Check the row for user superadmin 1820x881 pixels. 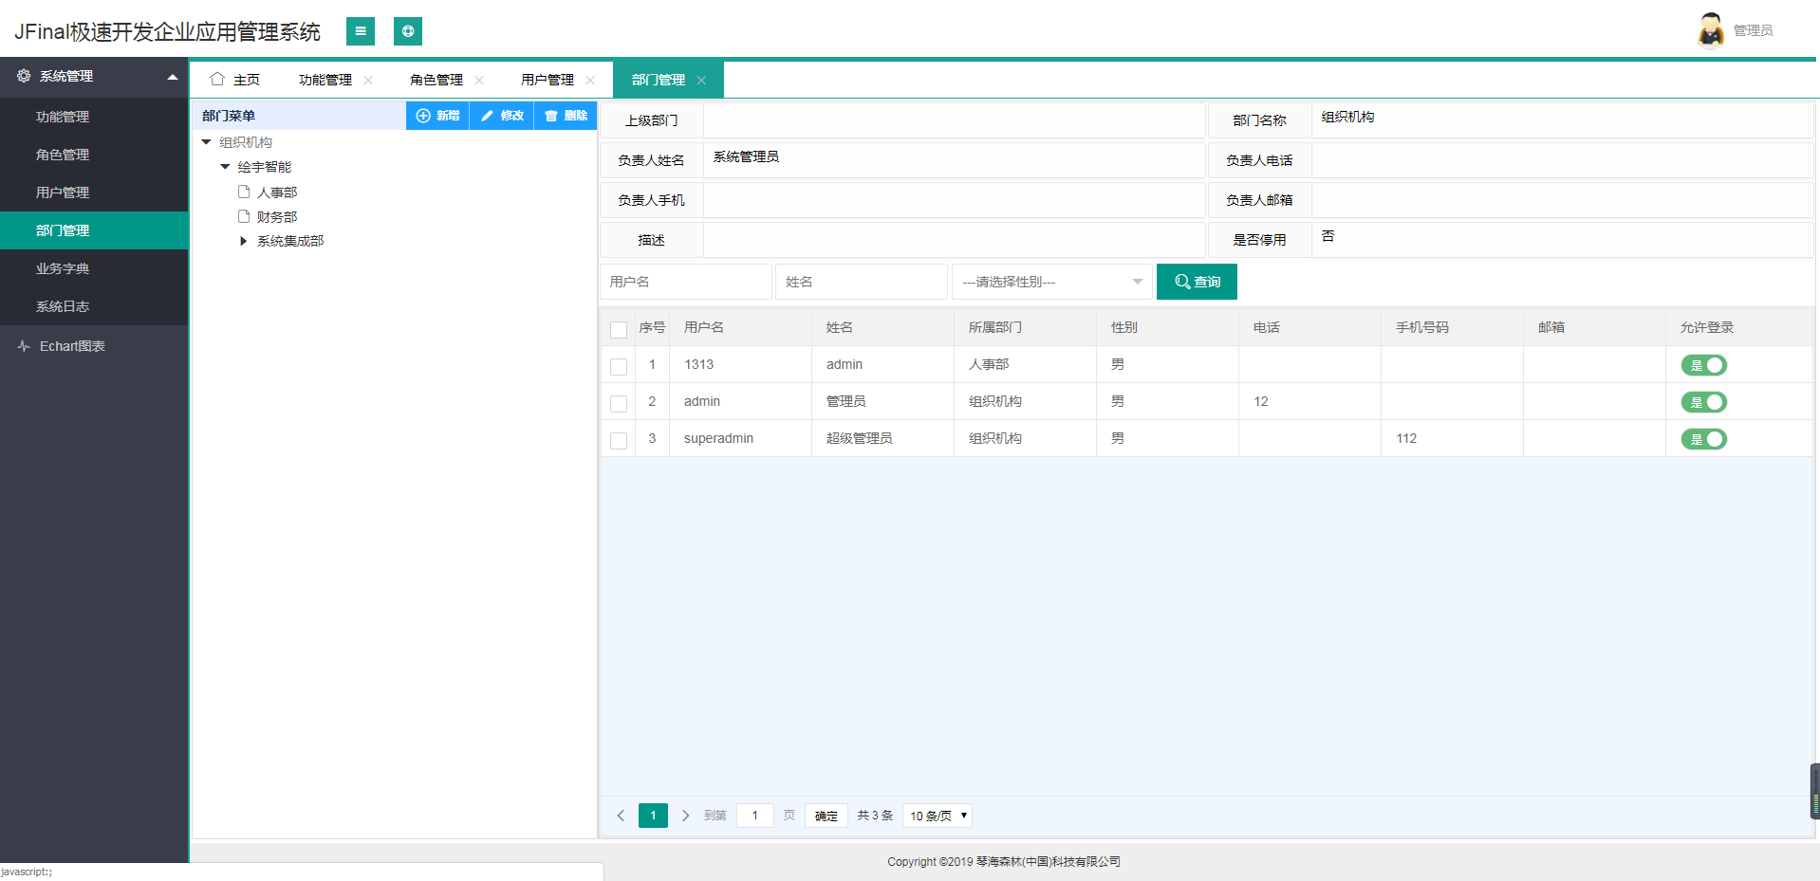click(619, 440)
